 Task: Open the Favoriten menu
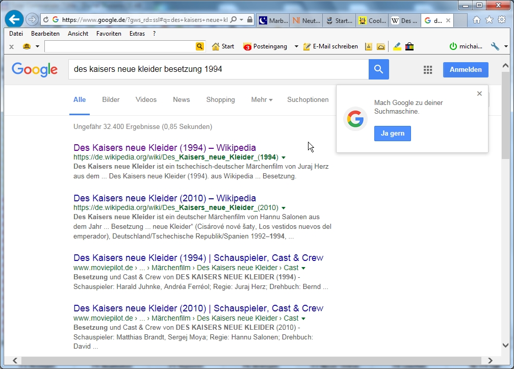pyautogui.click(x=109, y=34)
